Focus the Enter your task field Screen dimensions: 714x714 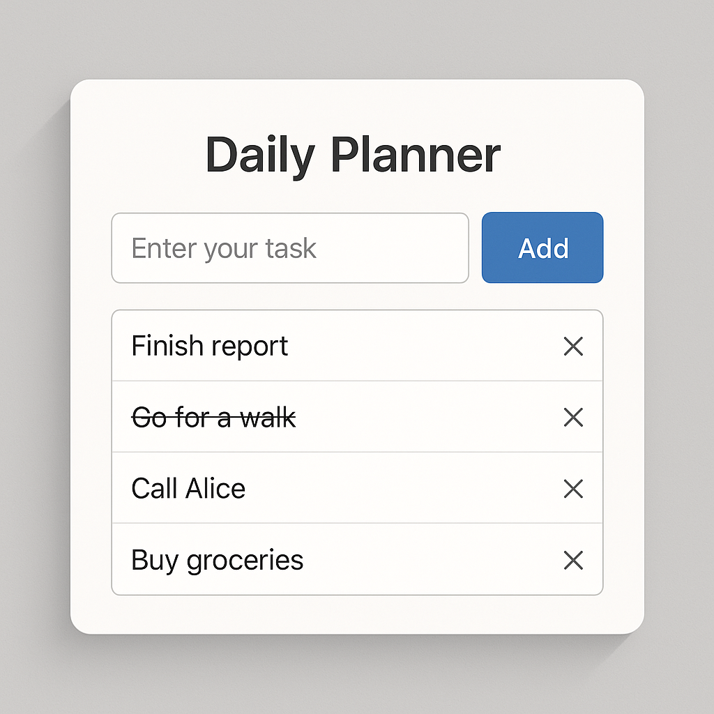(x=290, y=248)
